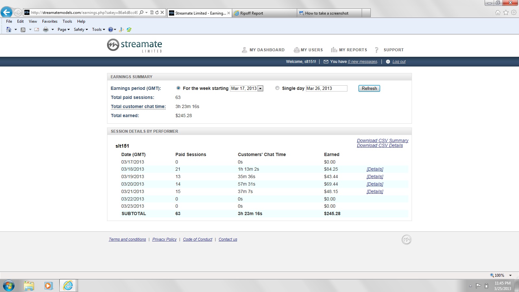Click the RSS feeds icon in command bar
Screen dimensions: 519x292
point(23,30)
